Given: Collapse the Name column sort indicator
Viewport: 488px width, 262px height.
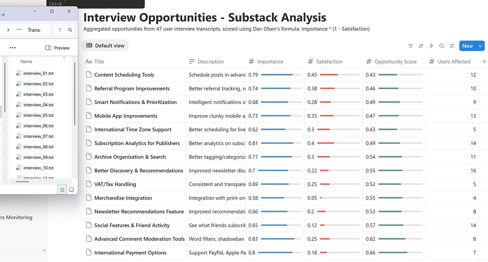Looking at the screenshot, I should pyautogui.click(x=64, y=58).
